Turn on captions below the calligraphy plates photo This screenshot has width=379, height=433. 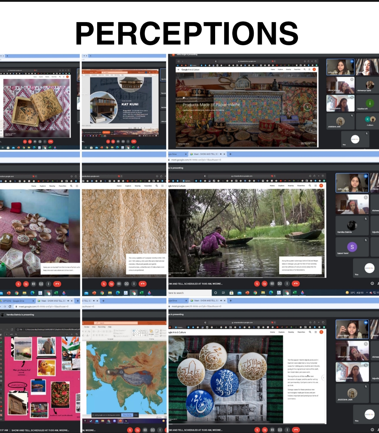(272, 430)
